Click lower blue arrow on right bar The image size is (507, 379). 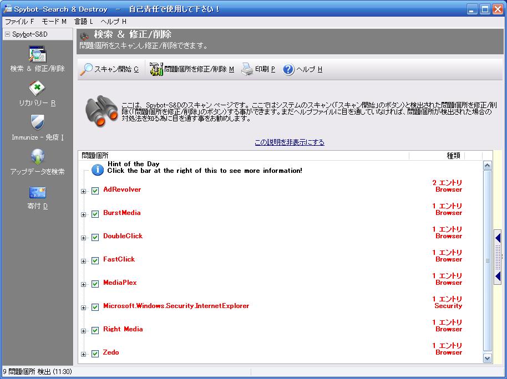point(498,276)
